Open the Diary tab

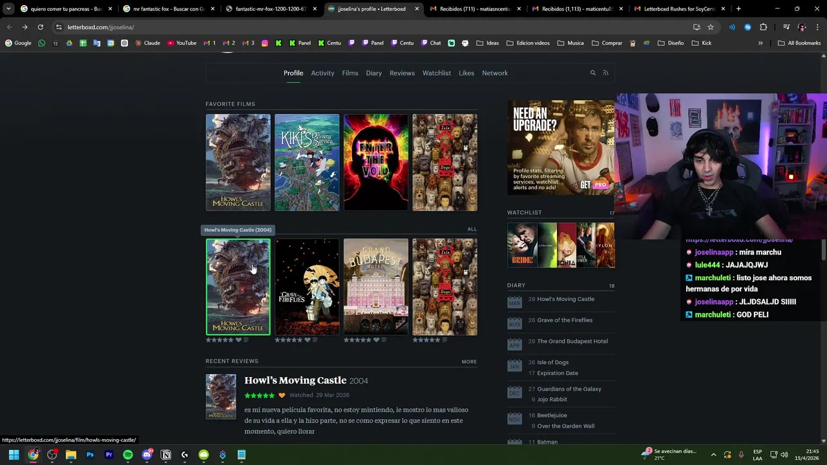coord(374,73)
